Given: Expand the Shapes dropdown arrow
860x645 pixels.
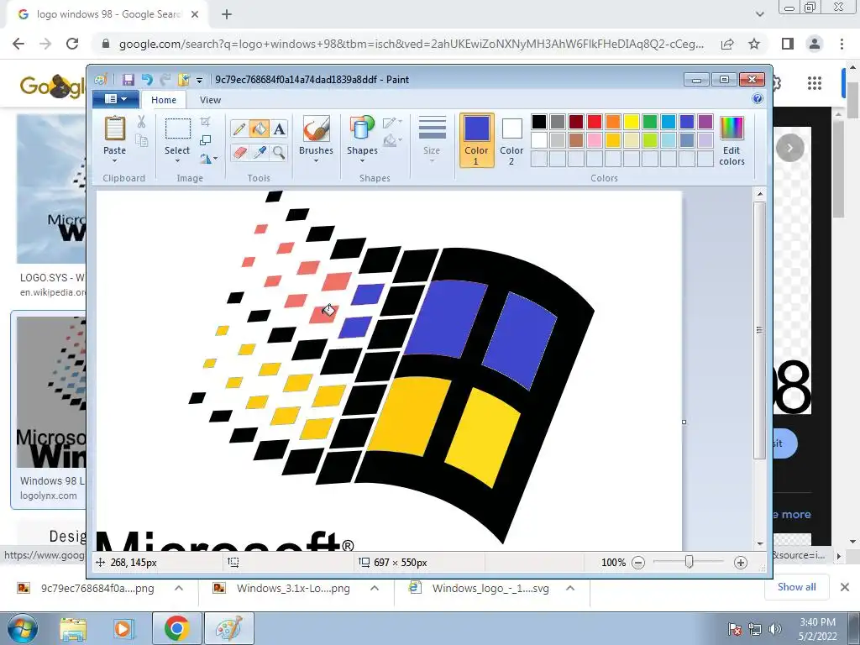Looking at the screenshot, I should tap(362, 161).
